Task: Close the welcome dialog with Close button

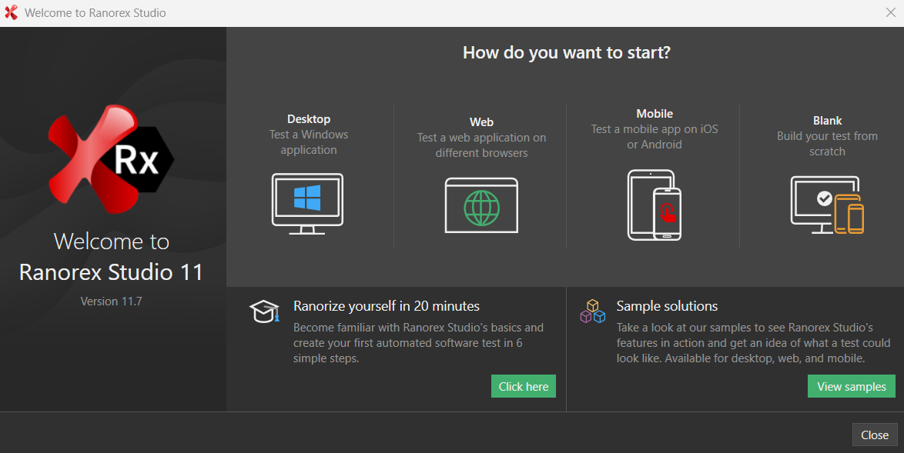Action: [875, 435]
